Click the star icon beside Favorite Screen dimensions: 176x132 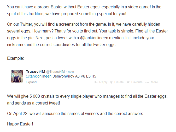(128, 82)
